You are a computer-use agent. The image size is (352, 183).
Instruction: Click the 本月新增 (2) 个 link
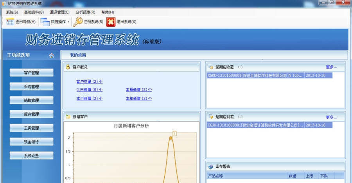point(89,98)
